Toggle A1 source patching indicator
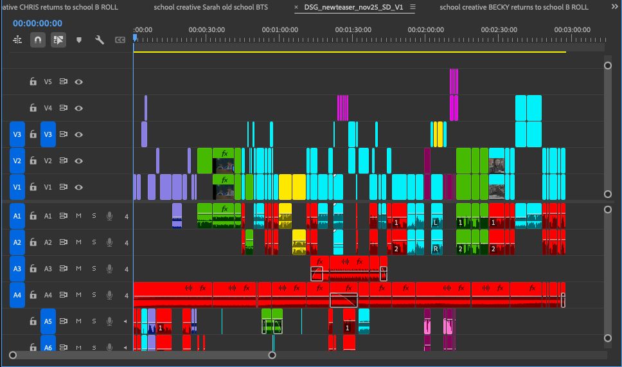Screen dimensions: 622x367 (x=17, y=216)
